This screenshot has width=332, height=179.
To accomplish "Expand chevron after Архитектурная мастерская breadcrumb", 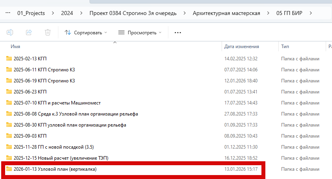I will coord(268,13).
